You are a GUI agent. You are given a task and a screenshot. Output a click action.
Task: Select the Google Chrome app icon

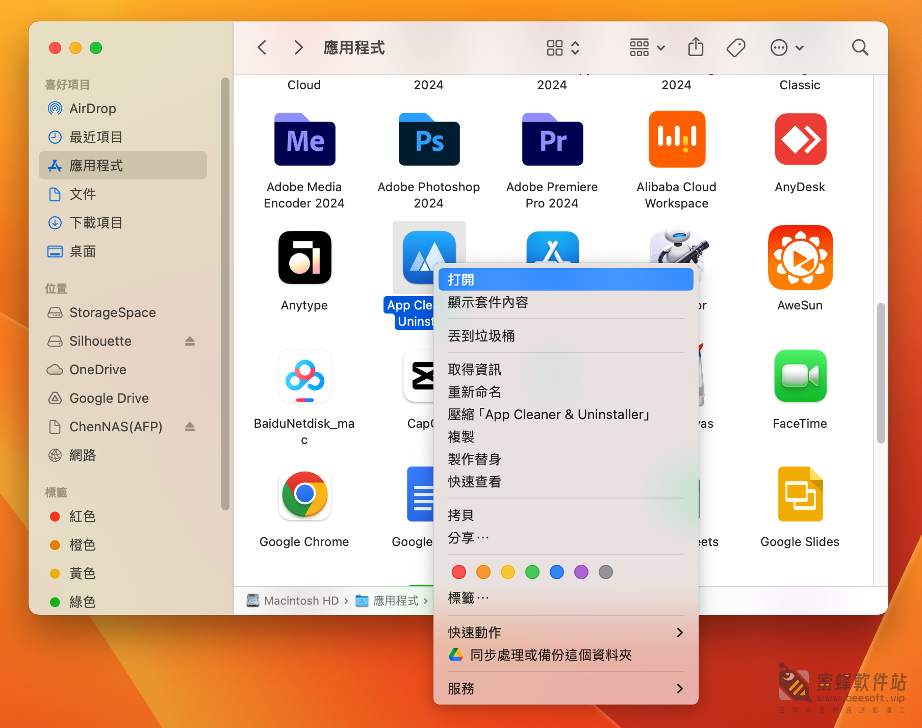304,495
